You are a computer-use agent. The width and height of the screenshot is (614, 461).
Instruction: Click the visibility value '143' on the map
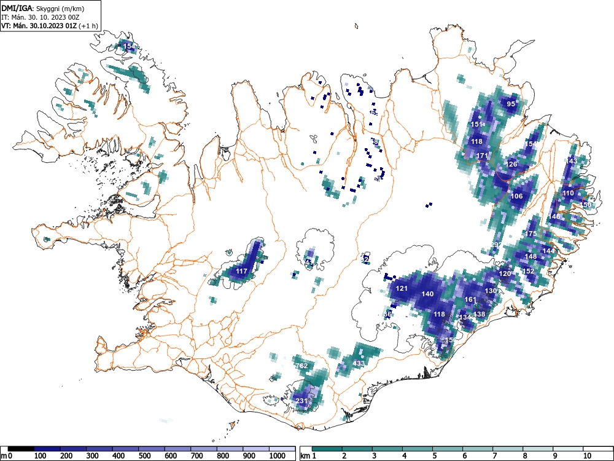coord(571,161)
